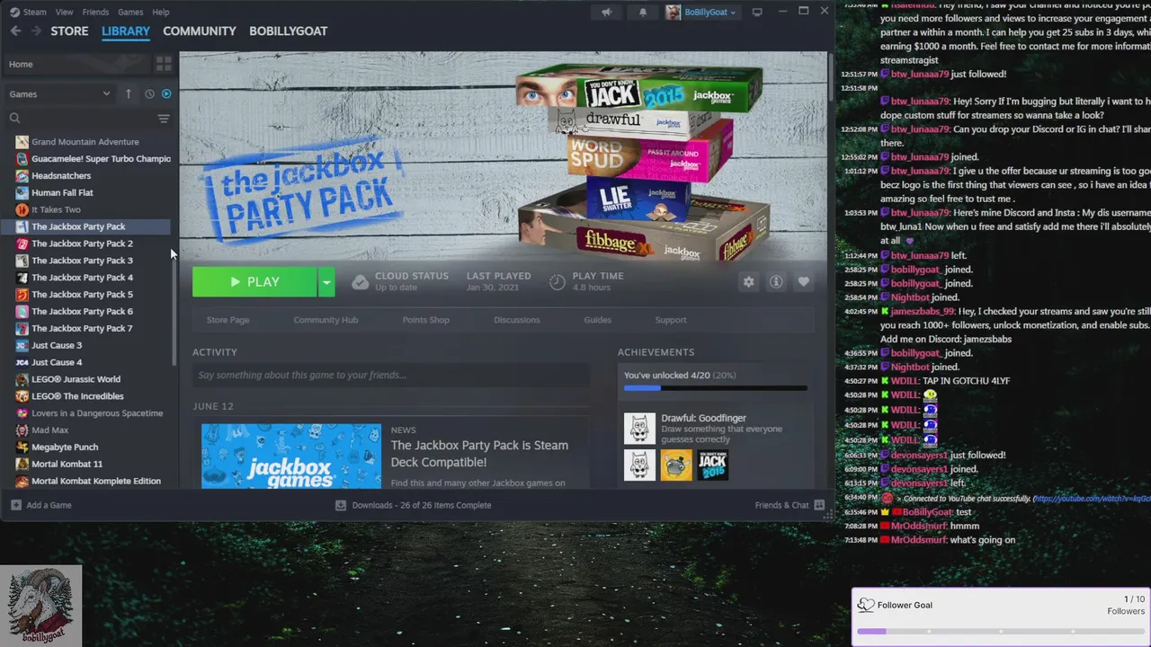Click the library search magnifier icon

click(14, 118)
